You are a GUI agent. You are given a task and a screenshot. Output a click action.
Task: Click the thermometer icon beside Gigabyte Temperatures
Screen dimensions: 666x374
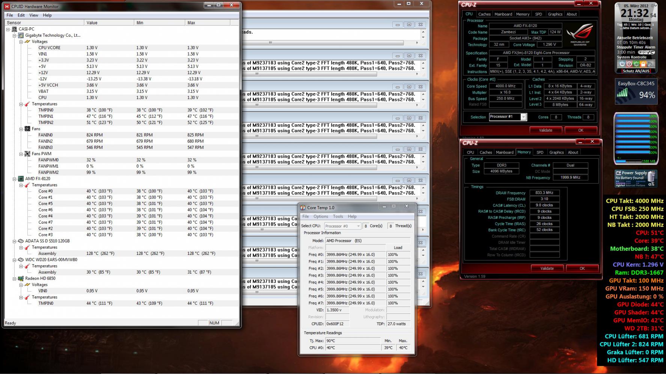point(27,104)
